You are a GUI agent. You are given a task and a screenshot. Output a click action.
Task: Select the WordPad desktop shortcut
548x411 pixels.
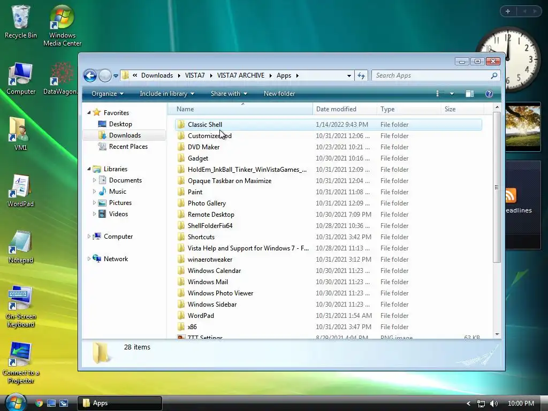[x=21, y=191]
